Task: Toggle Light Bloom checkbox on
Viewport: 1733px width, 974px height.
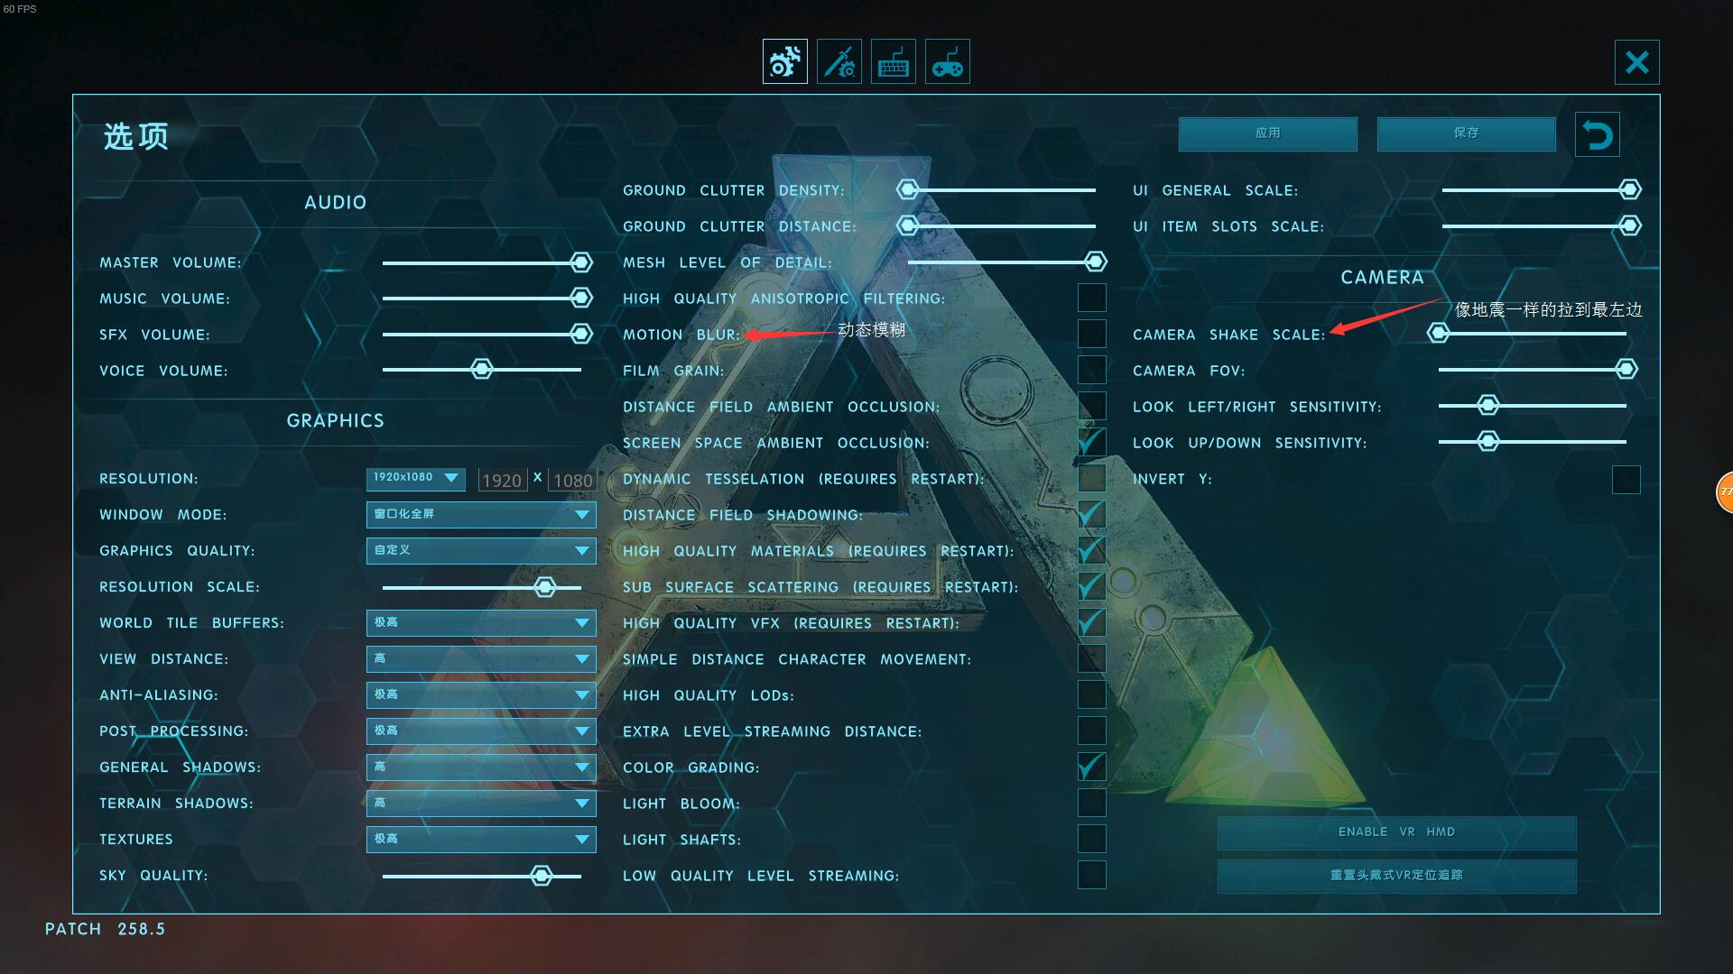Action: (1089, 803)
